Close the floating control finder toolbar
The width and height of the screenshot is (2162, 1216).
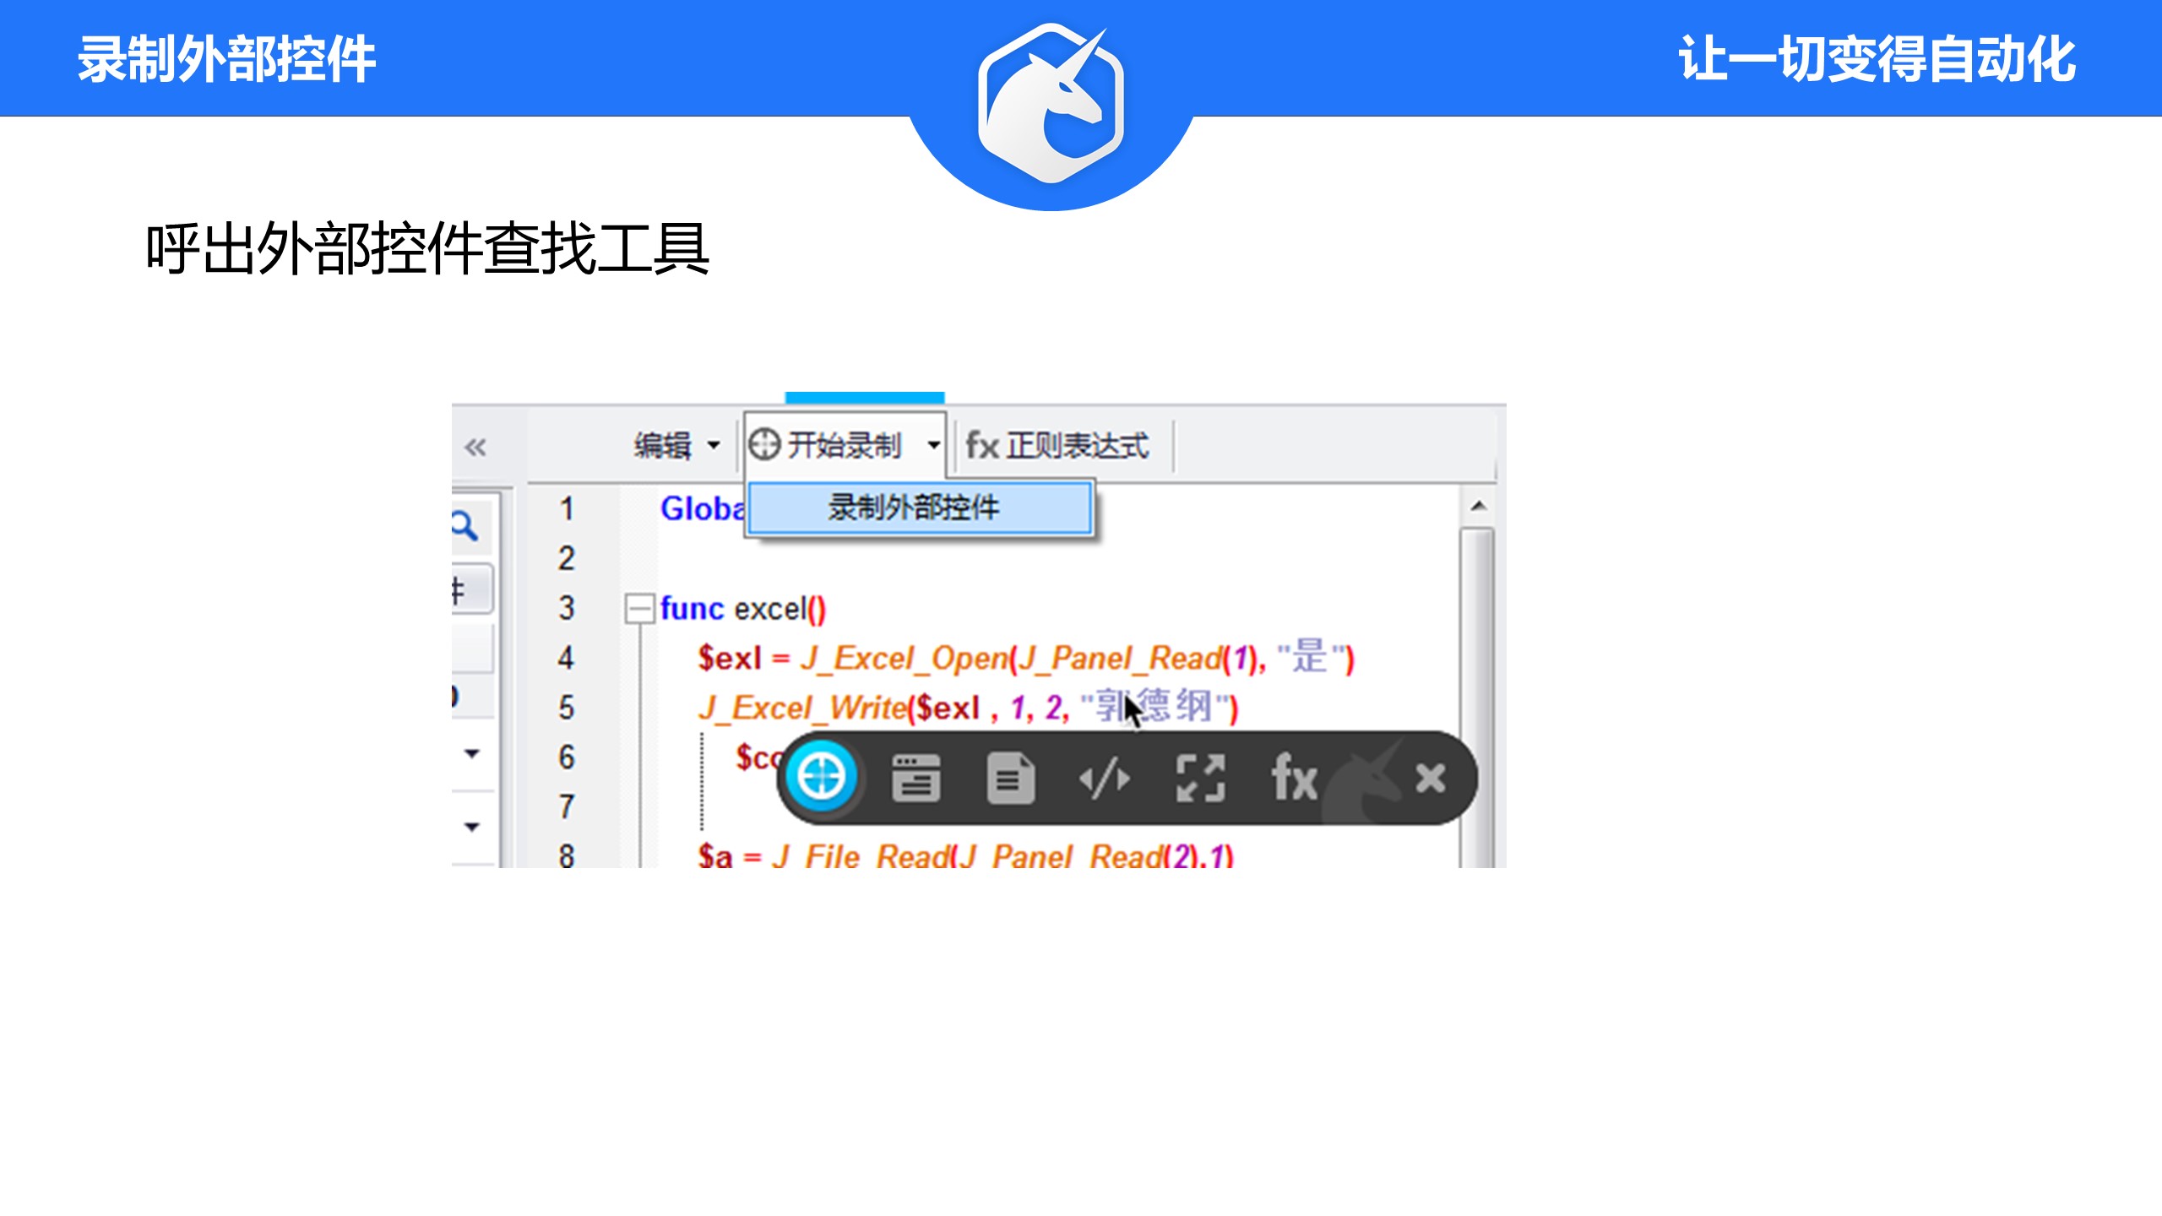1430,778
